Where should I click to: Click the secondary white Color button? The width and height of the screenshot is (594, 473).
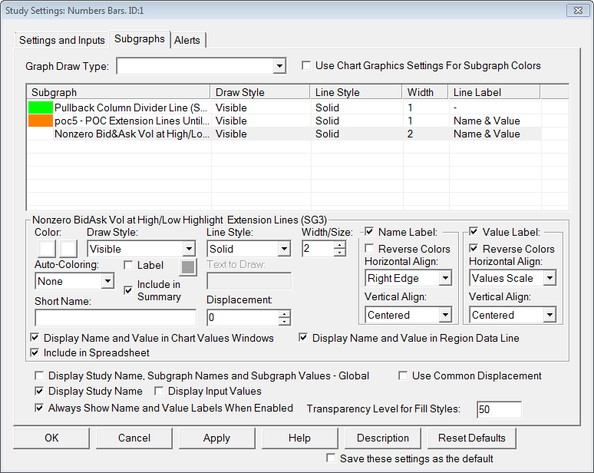pyautogui.click(x=69, y=249)
